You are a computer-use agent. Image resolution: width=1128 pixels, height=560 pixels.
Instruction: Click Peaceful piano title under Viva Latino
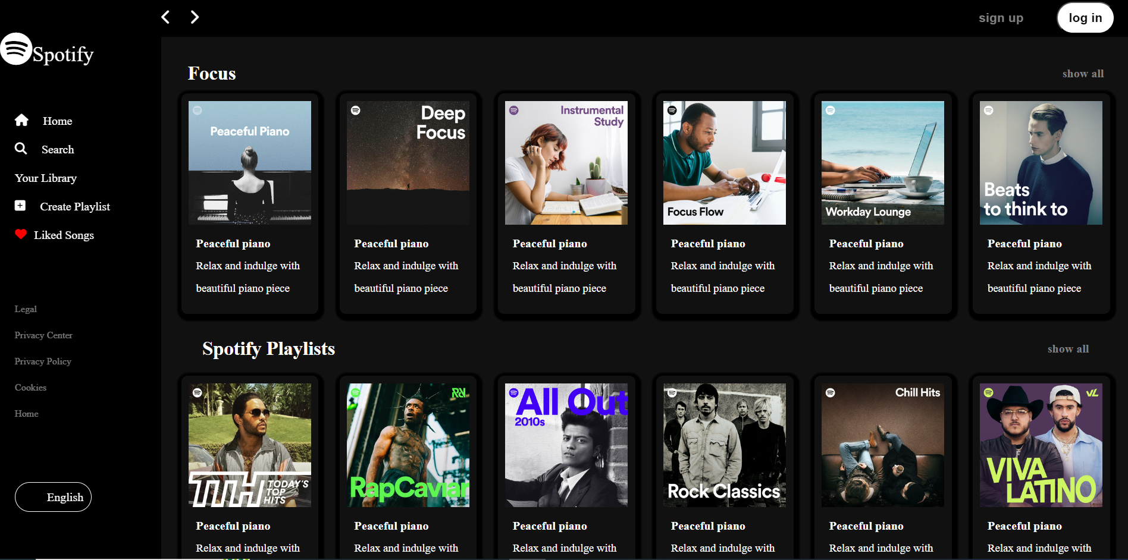click(1024, 526)
